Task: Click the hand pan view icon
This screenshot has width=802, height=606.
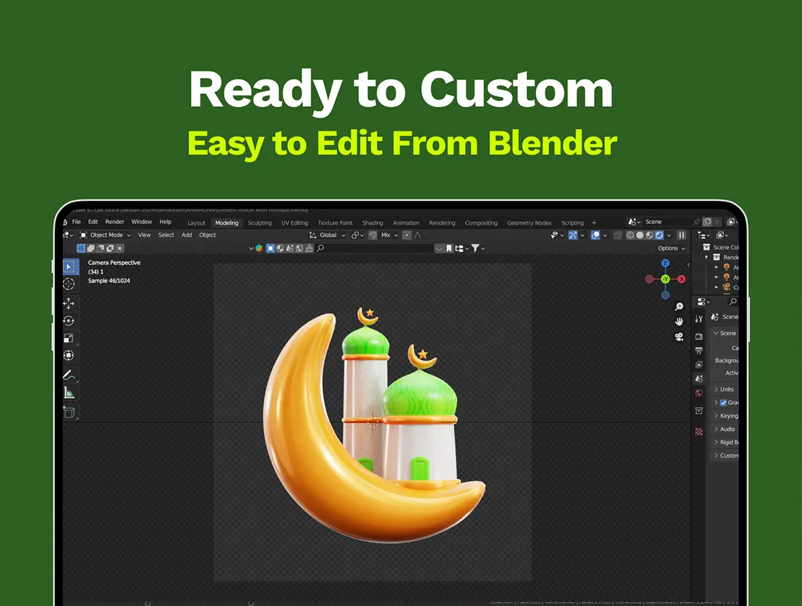Action: pyautogui.click(x=679, y=321)
